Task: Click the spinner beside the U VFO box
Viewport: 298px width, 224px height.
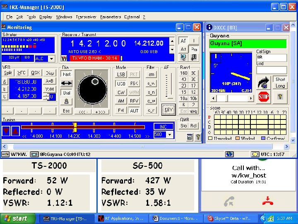Action: [x=46, y=97]
